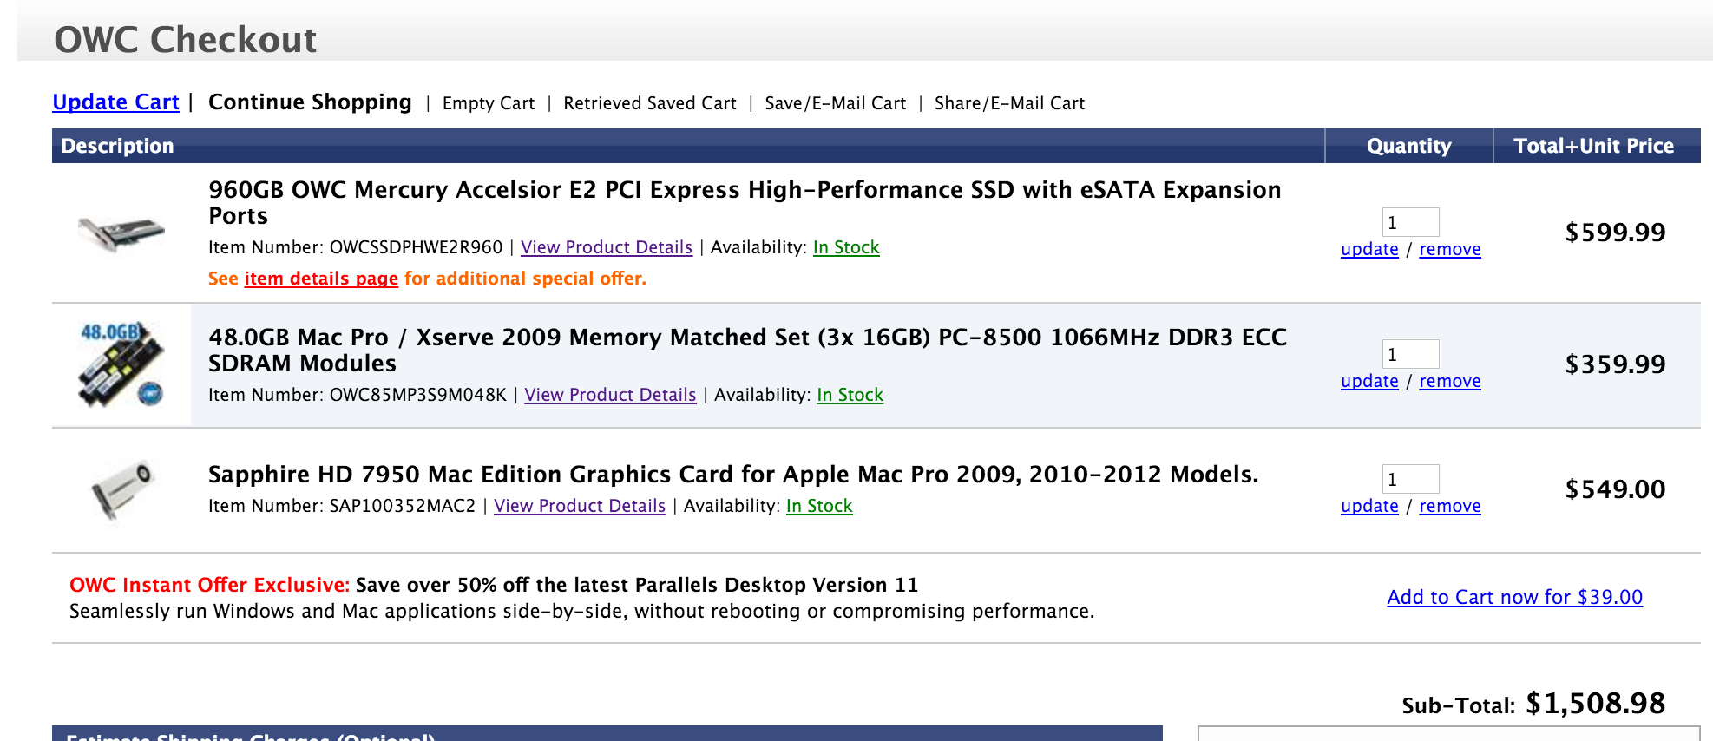Choose Empty Cart option
This screenshot has height=741, width=1713.
tap(488, 103)
